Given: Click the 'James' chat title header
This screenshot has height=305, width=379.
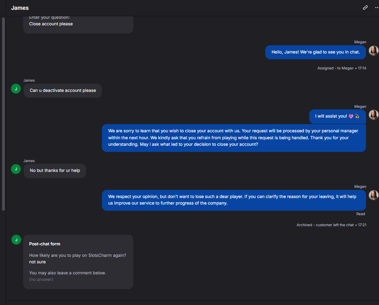Looking at the screenshot, I should (x=20, y=8).
